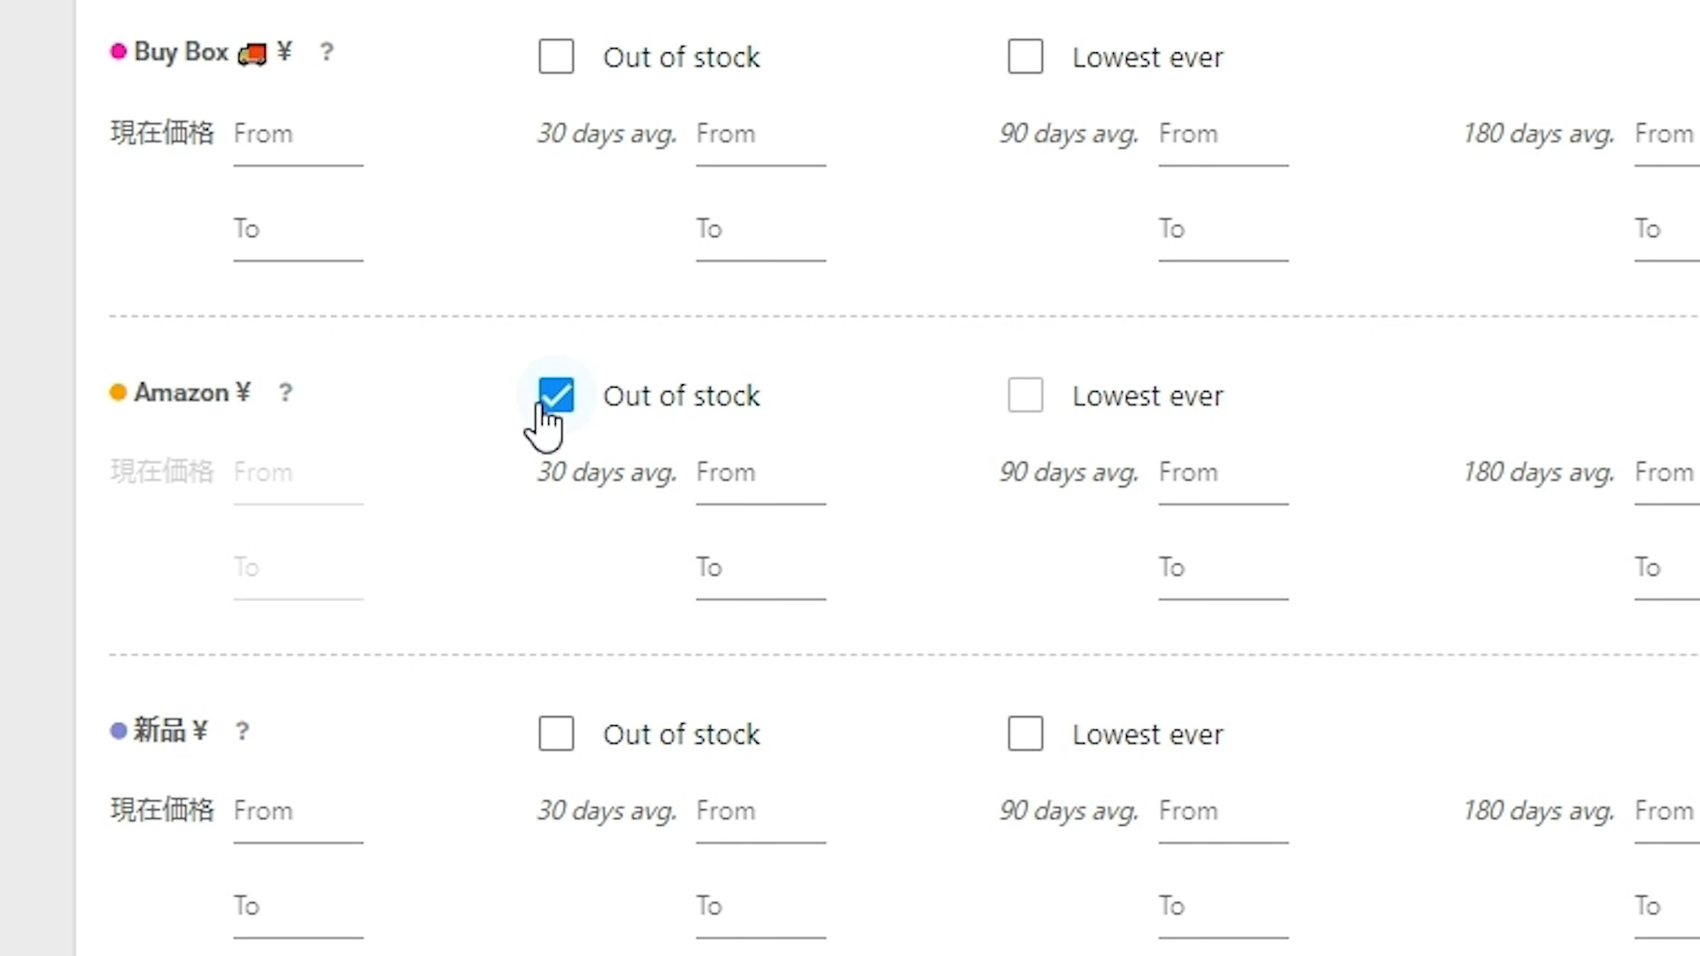Tick 新品 Lowest ever checkbox
Viewport: 1700px width, 956px height.
1025,734
